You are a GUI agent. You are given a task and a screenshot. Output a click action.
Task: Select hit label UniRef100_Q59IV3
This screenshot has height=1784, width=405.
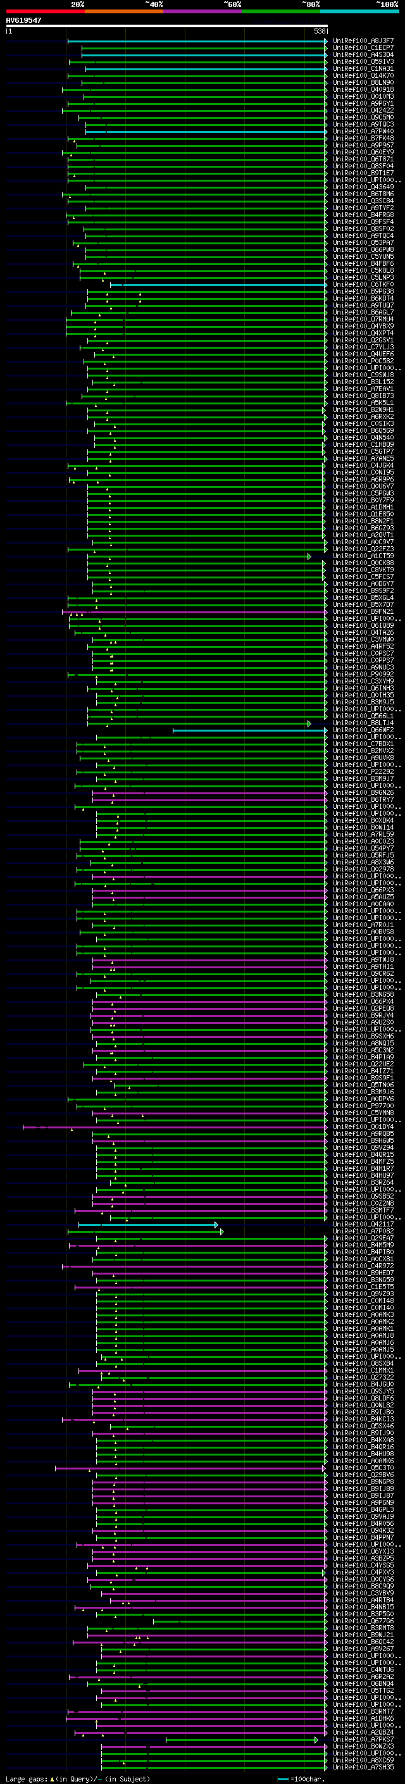(x=363, y=61)
